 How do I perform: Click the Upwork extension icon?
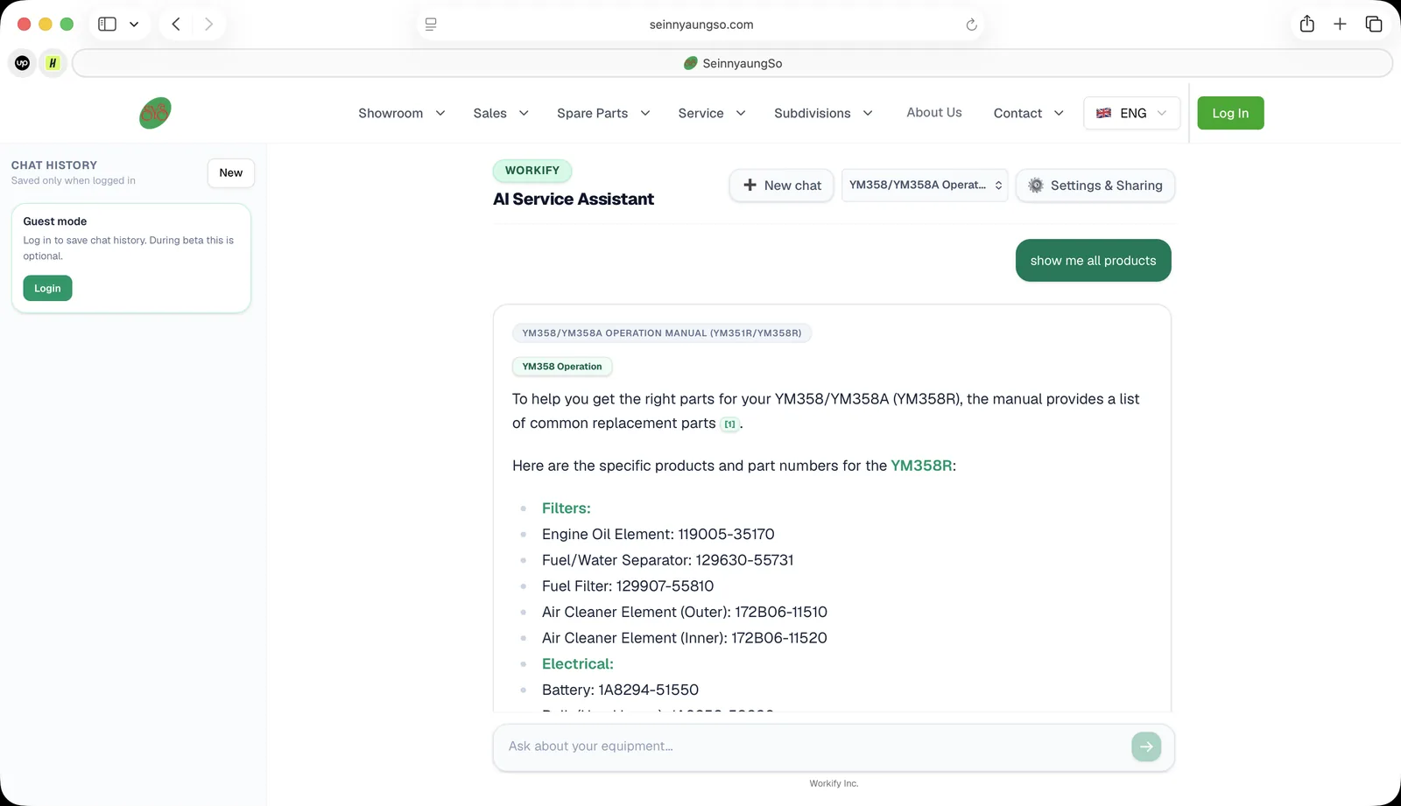pos(23,63)
